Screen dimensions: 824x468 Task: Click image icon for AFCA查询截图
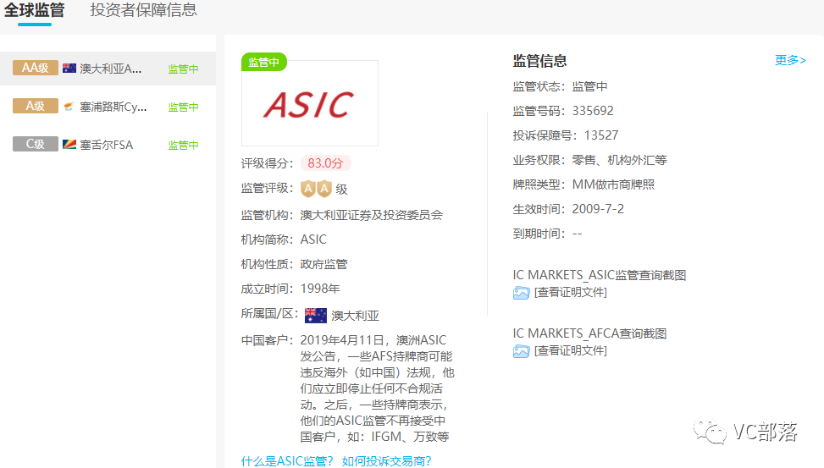coord(521,351)
